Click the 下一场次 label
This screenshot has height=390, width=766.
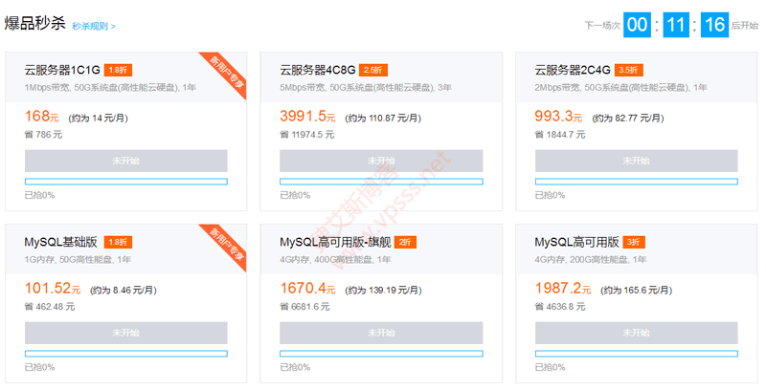coord(602,26)
